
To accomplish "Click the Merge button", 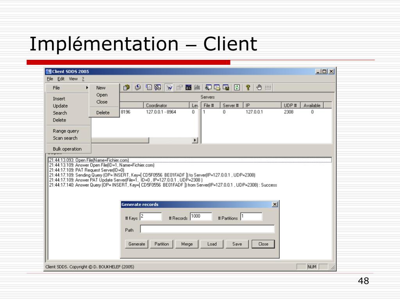I will [187, 244].
